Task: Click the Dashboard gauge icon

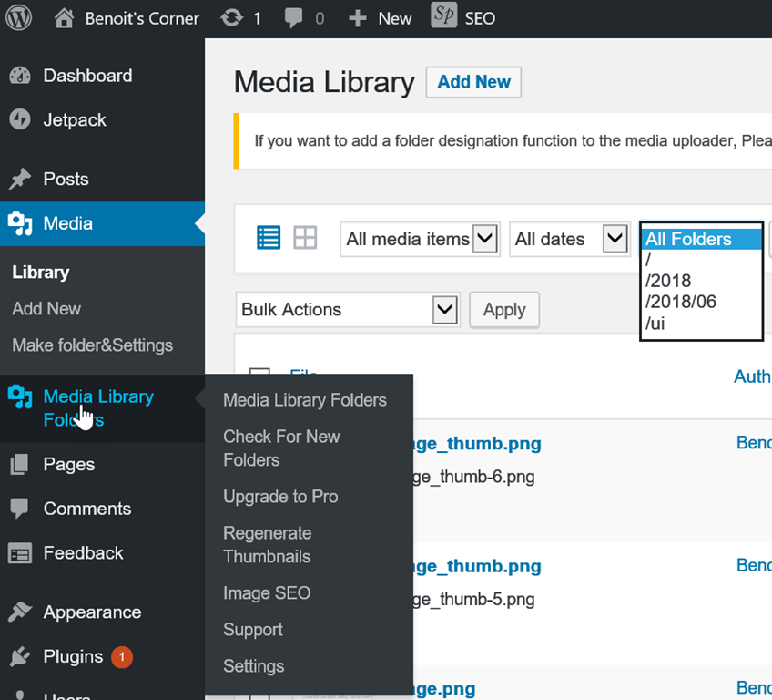Action: pos(20,77)
